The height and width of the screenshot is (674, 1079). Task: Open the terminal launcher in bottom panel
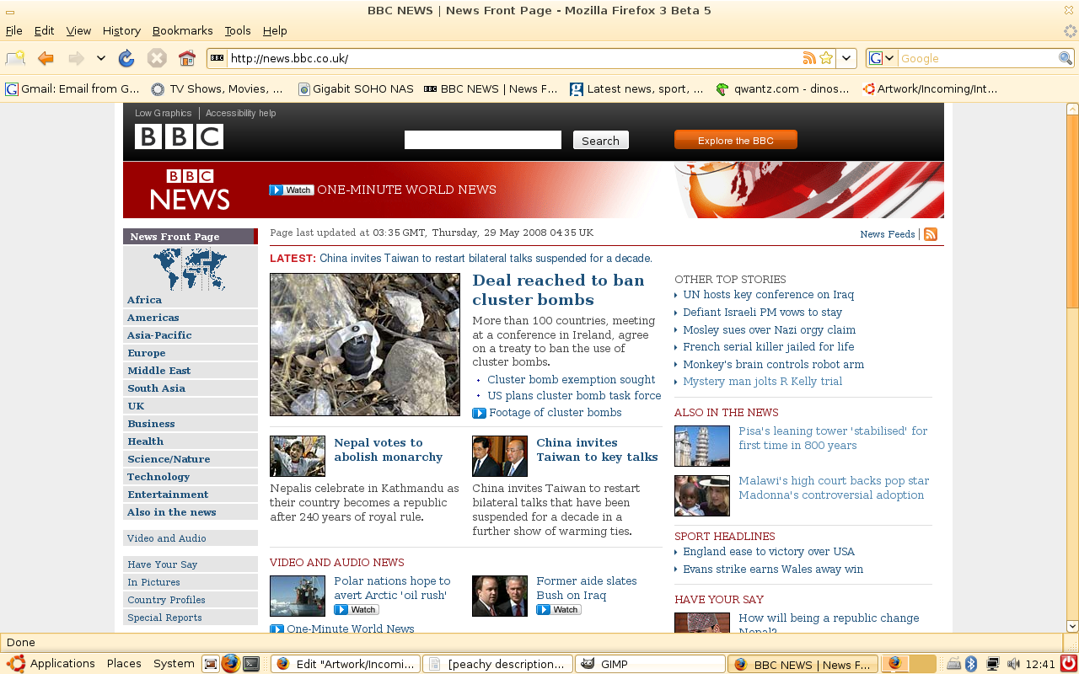[251, 663]
